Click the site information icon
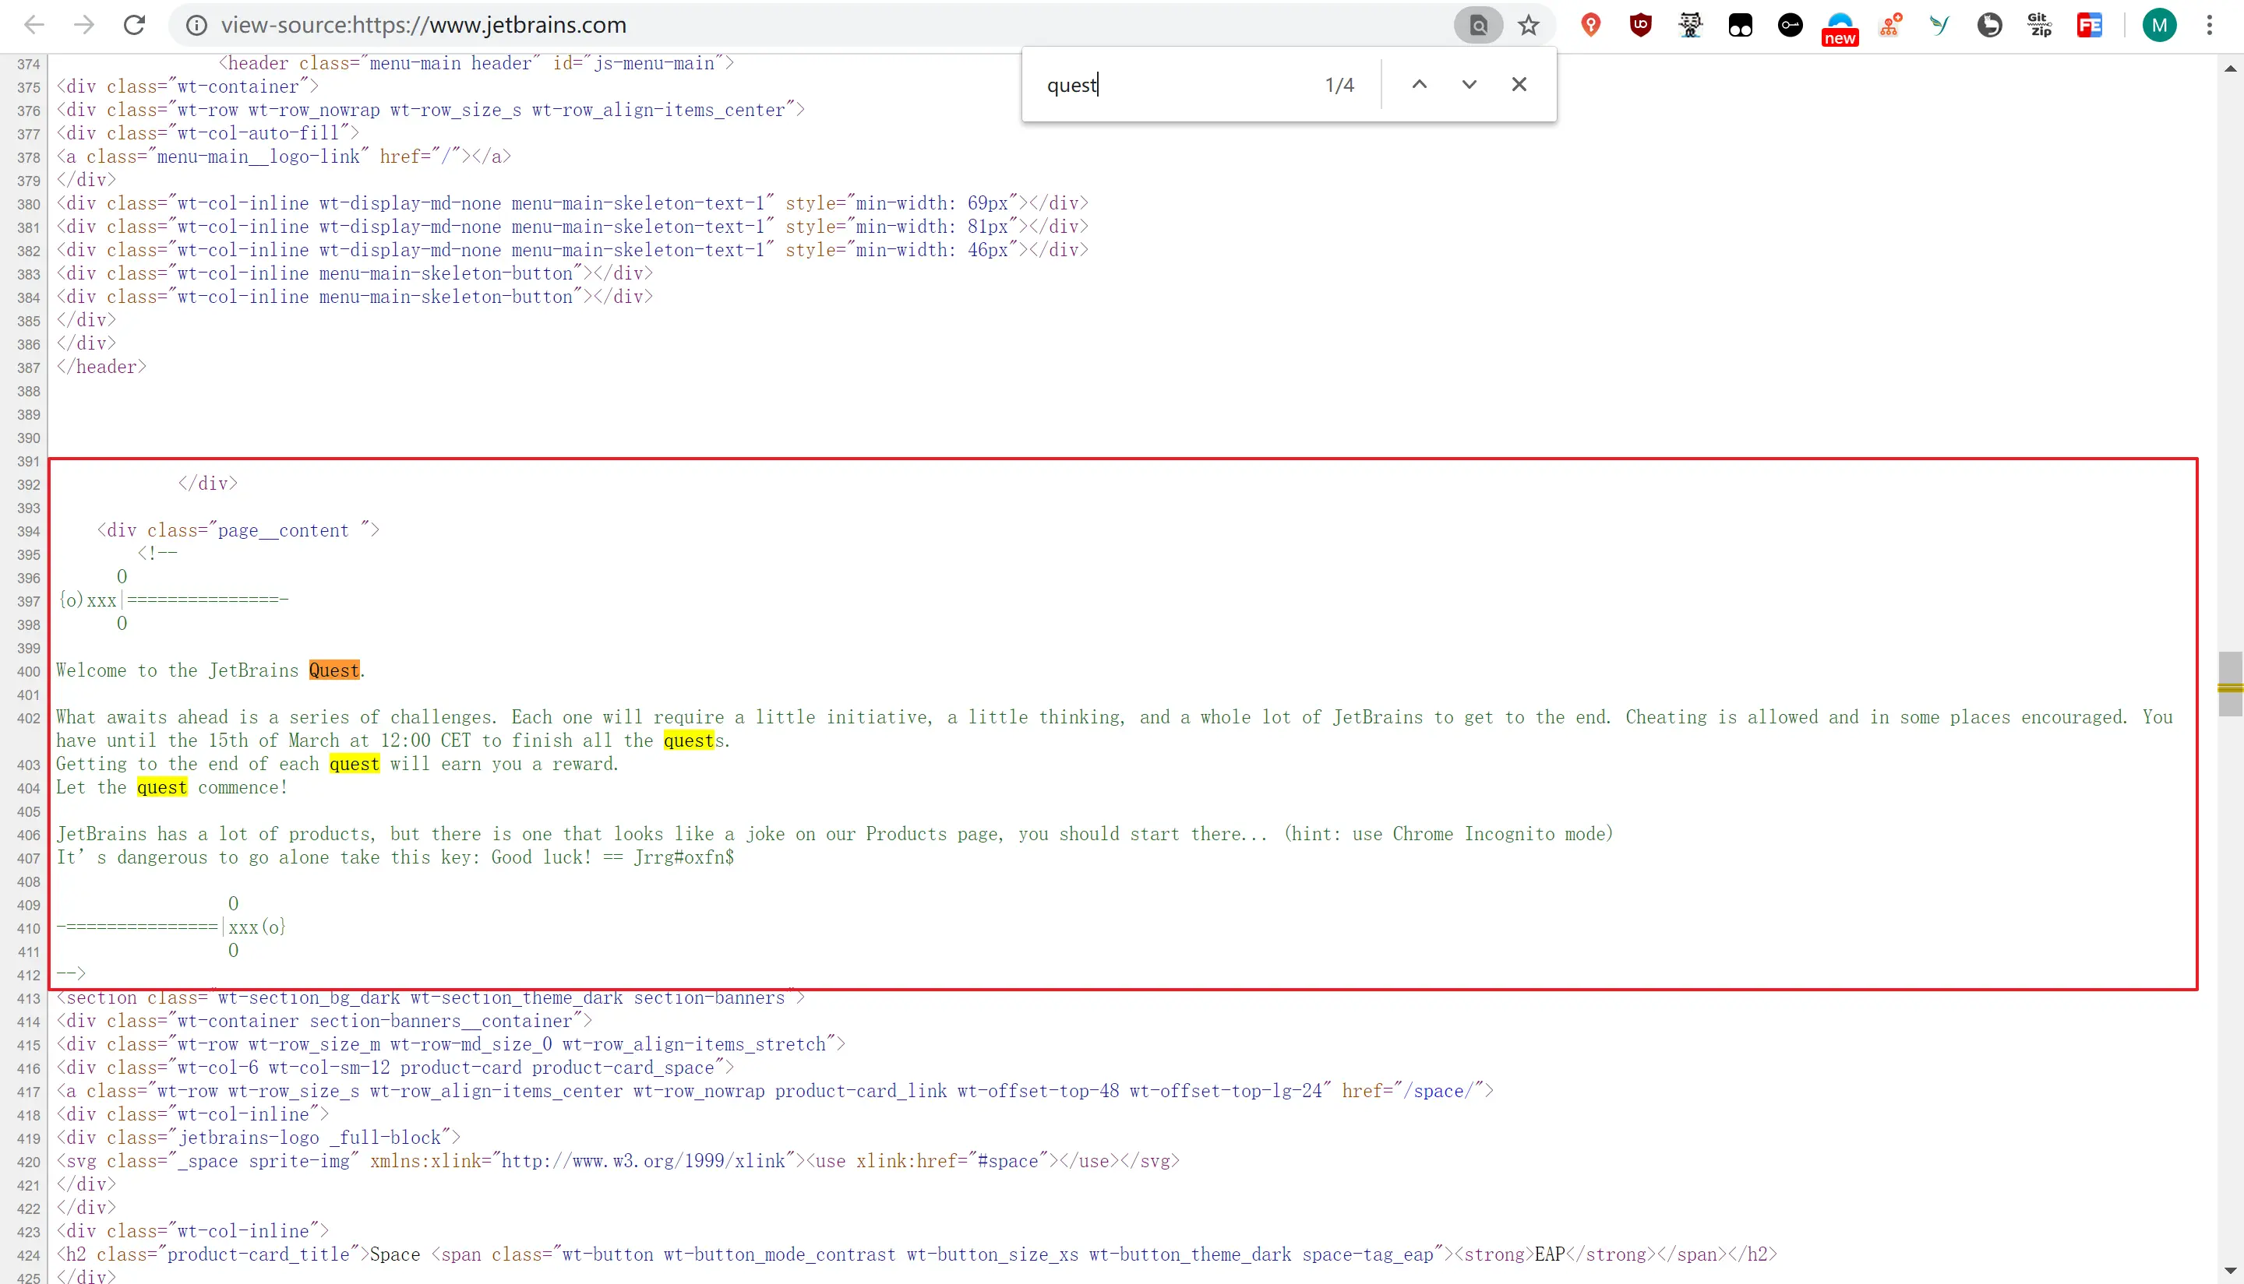 point(197,25)
